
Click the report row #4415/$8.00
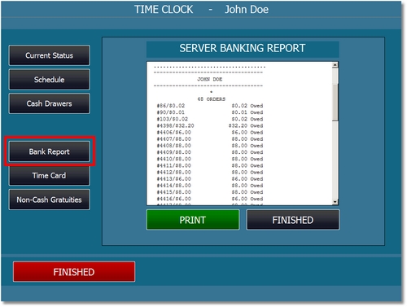tap(210, 192)
